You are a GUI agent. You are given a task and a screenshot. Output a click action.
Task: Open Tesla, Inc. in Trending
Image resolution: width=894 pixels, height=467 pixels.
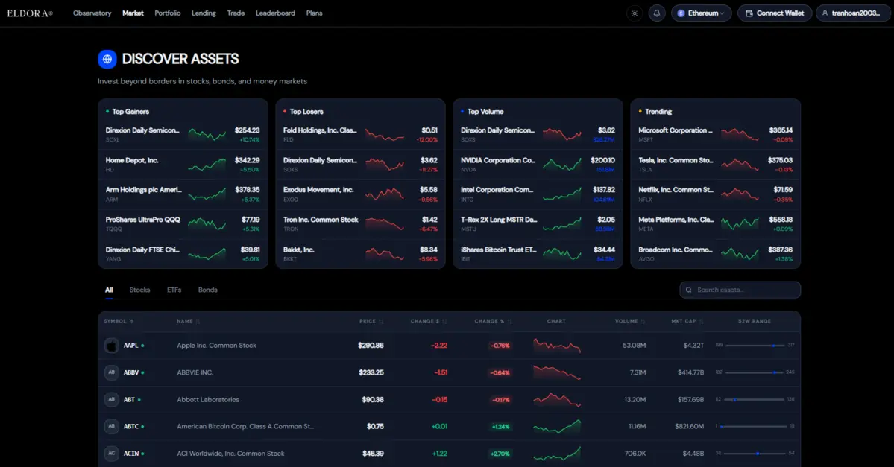(716, 165)
